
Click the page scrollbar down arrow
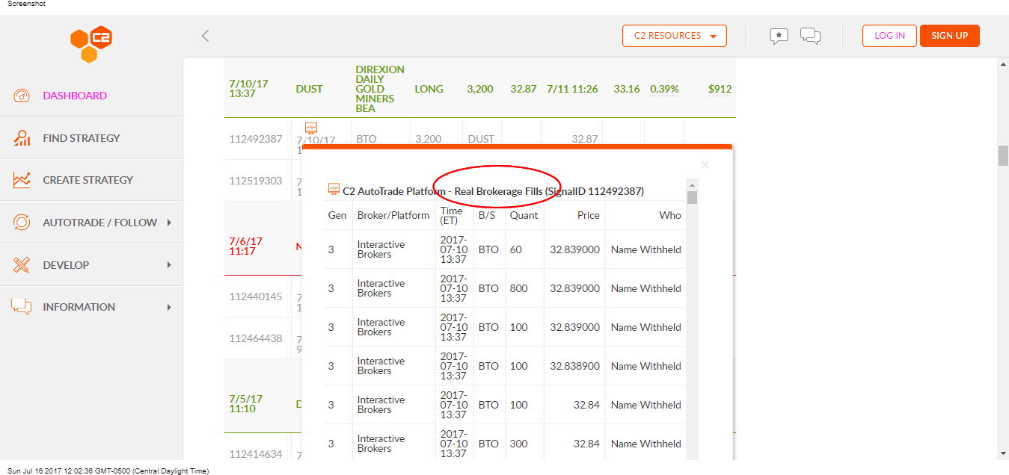point(1003,453)
